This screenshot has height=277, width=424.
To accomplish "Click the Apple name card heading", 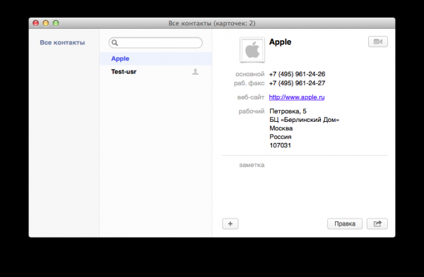I will [x=280, y=42].
